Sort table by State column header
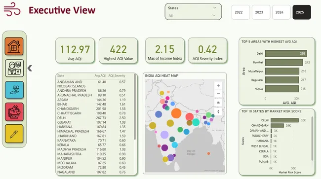This screenshot has height=179, width=321. (x=61, y=75)
